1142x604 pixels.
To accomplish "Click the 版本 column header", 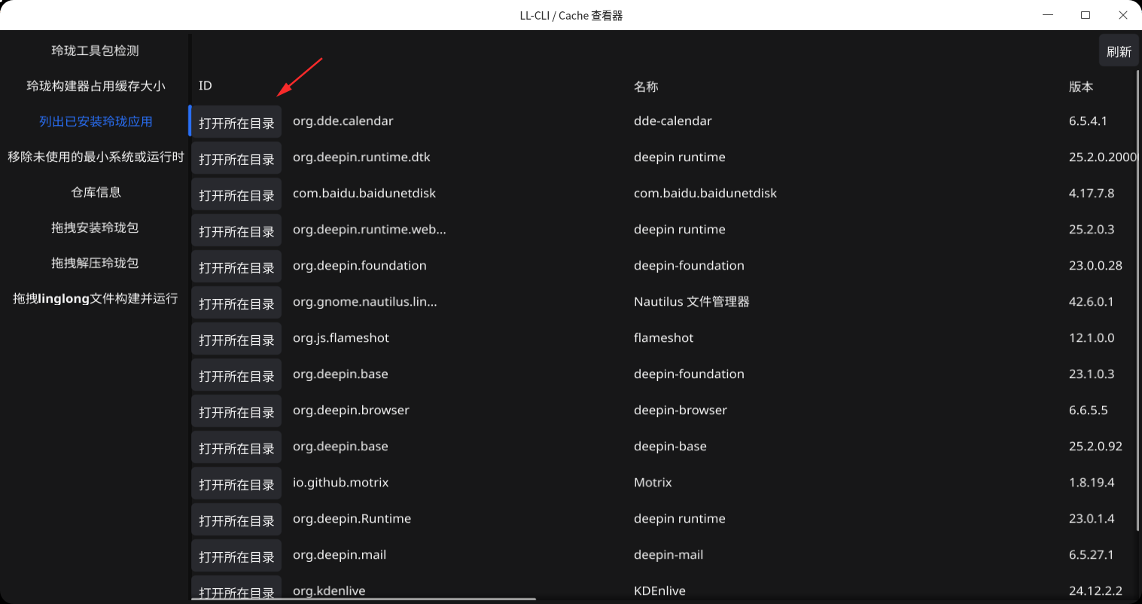I will (1081, 87).
